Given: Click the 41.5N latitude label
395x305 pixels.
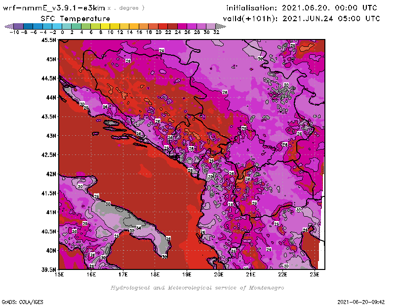Looking at the screenshot, I should point(48,193).
